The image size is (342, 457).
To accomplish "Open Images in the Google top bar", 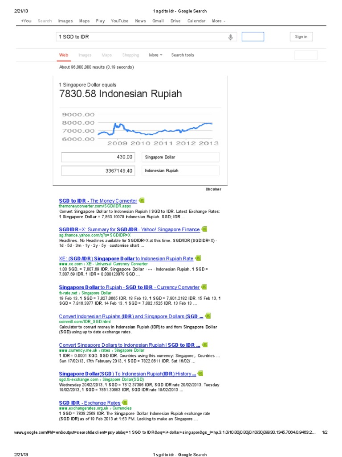I will (x=65, y=21).
